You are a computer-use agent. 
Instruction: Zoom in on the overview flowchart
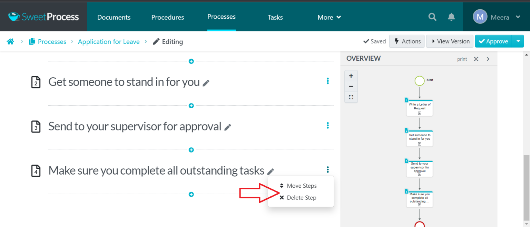[x=351, y=76]
